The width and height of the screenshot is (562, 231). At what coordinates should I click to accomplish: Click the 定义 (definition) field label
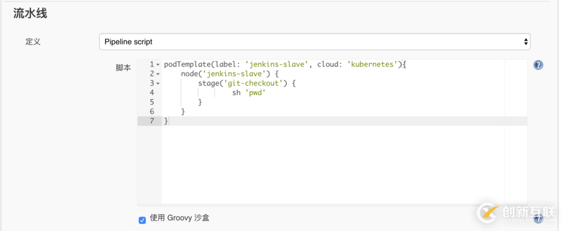coord(33,42)
